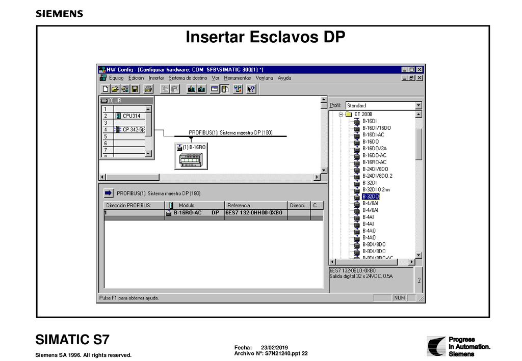This screenshot has width=522, height=361.
Task: Select B-32DI 0.2ms in the catalog
Action: (x=376, y=189)
